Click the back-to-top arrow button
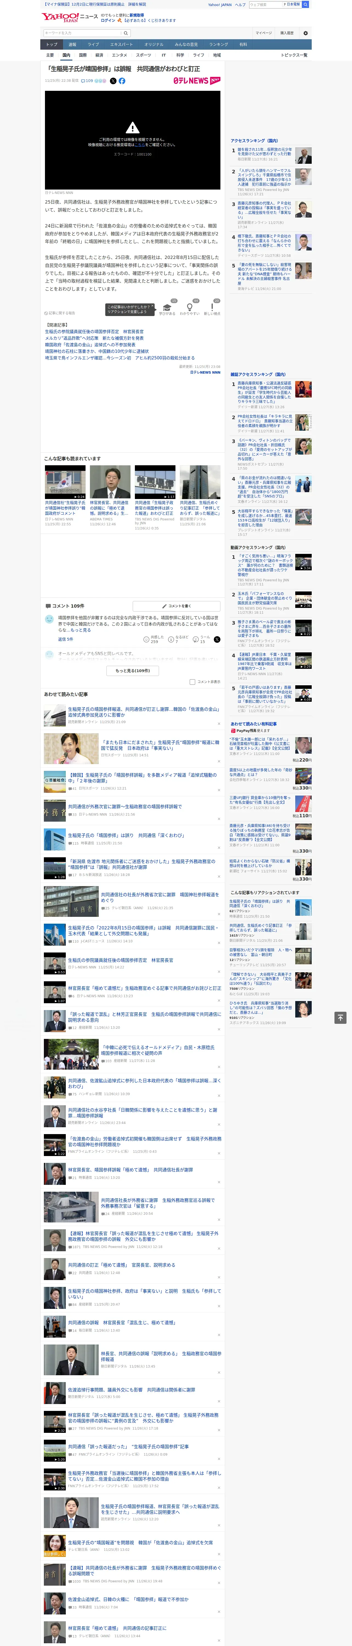Screen dimensions: 352x1646 [340, 1018]
